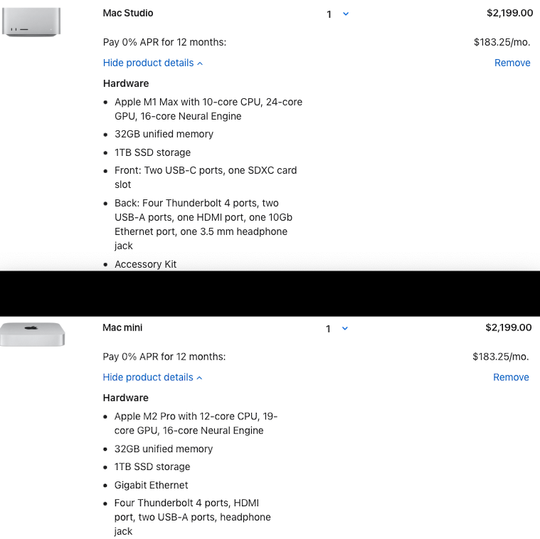This screenshot has height=539, width=540.
Task: Open the Mac mini product title
Action: (x=122, y=328)
